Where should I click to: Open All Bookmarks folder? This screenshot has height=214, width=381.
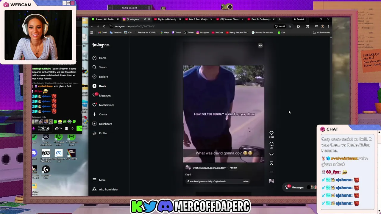tap(321, 33)
